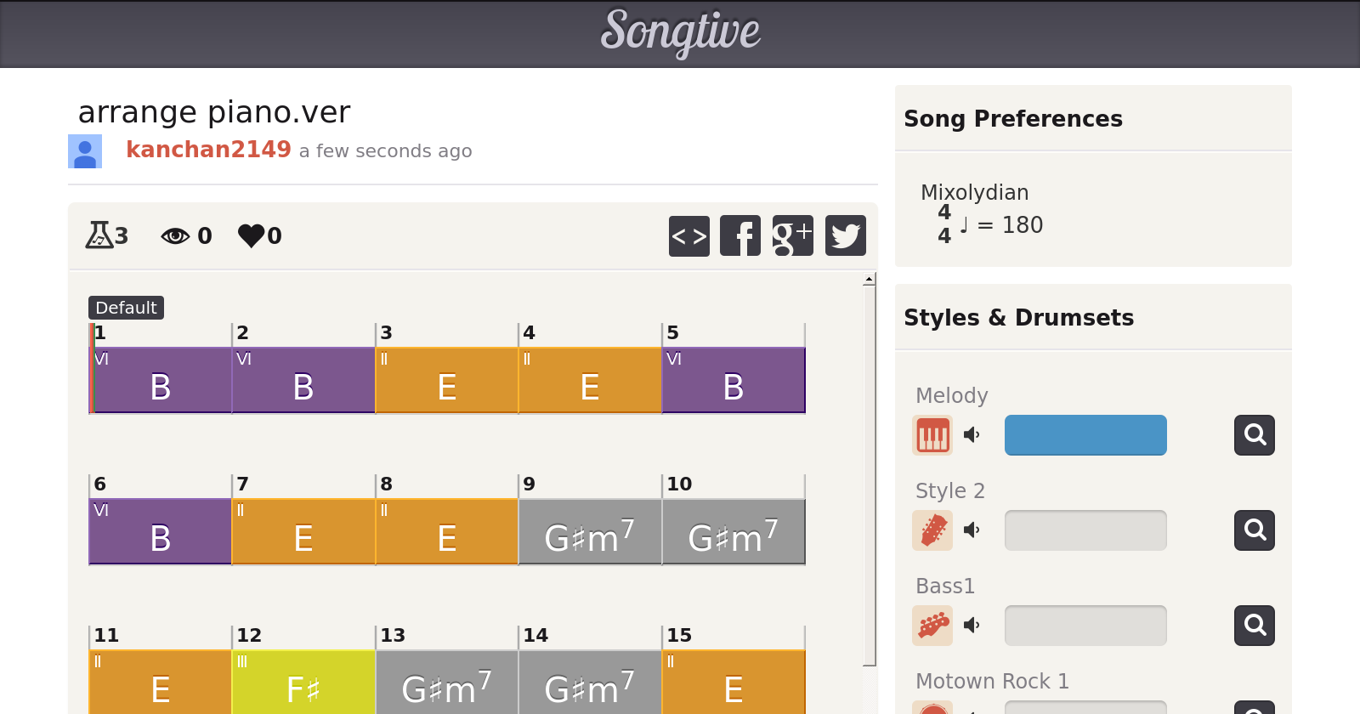This screenshot has height=714, width=1360.
Task: Click the Melody piano instrument icon
Action: pos(932,435)
